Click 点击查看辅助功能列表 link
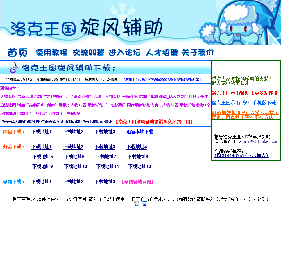 pos(20,122)
